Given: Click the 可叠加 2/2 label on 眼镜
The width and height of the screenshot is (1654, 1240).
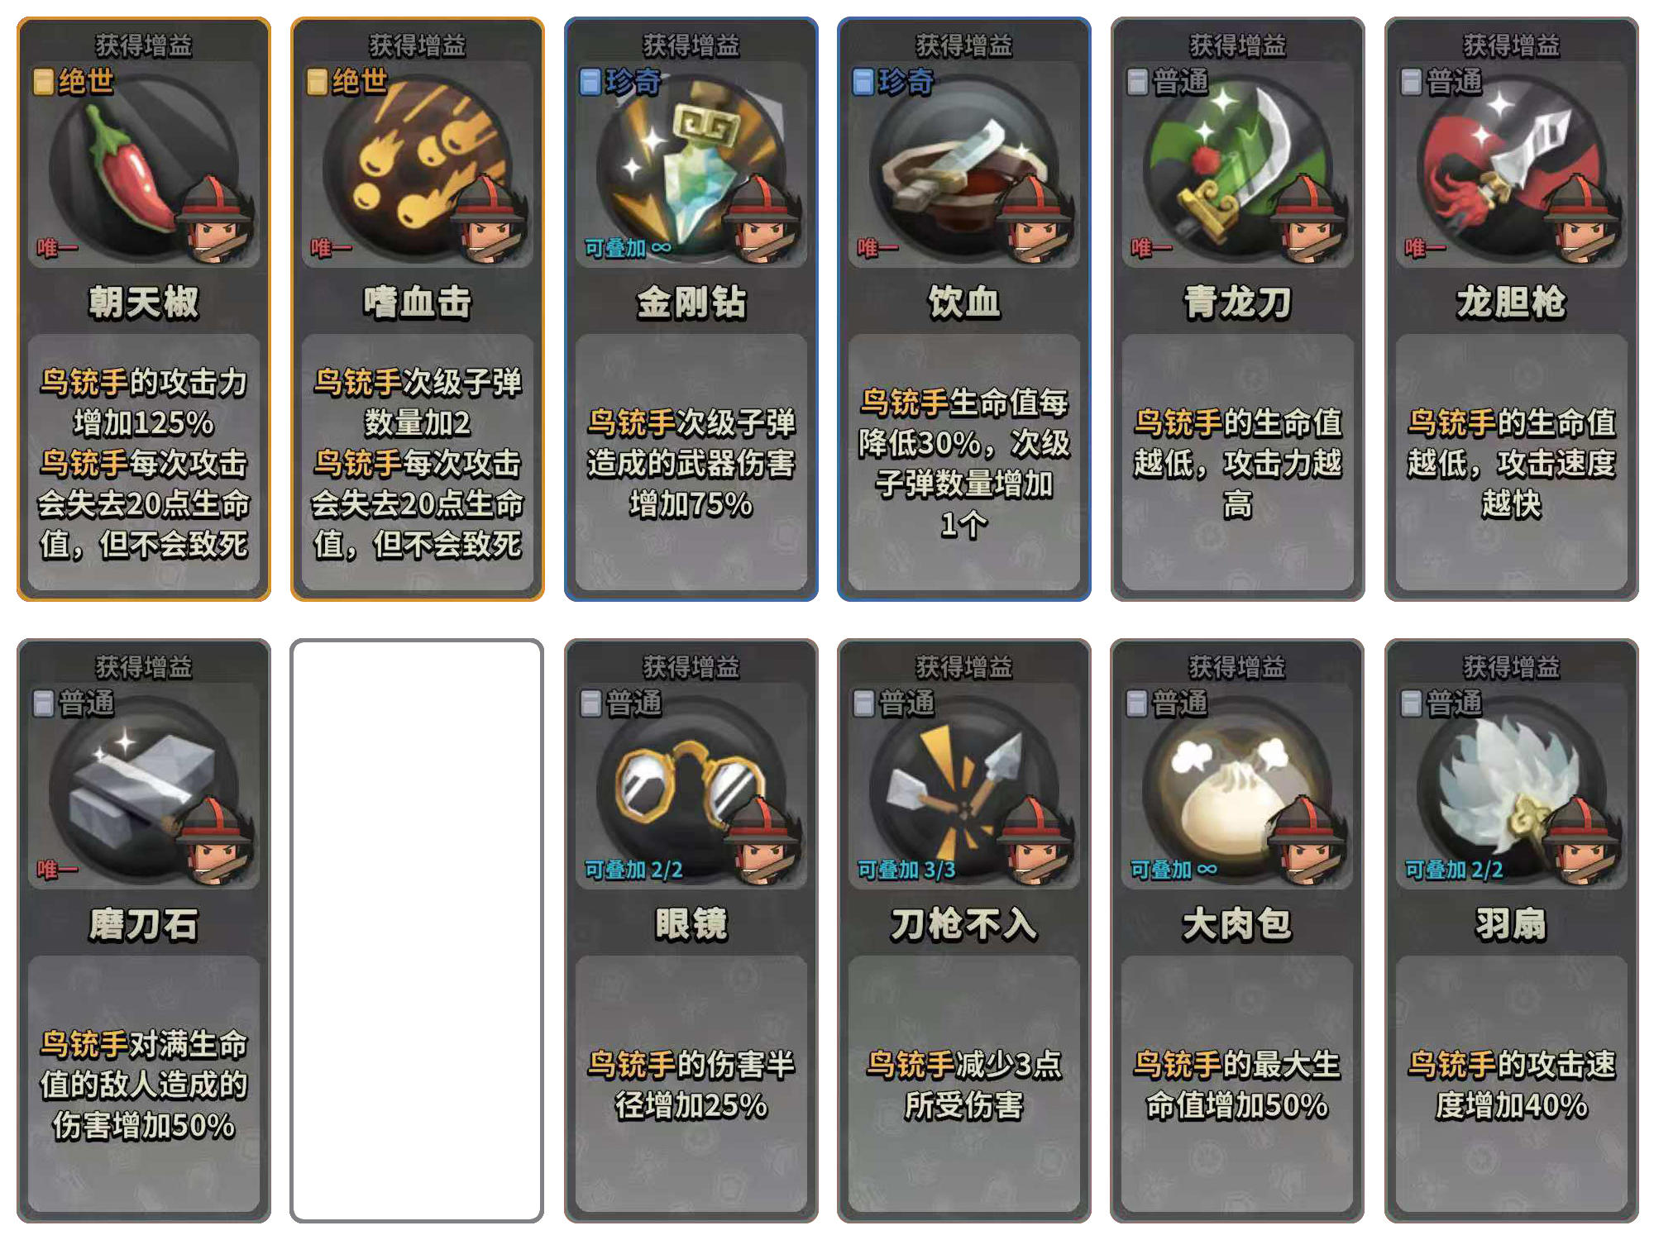Looking at the screenshot, I should tap(633, 869).
